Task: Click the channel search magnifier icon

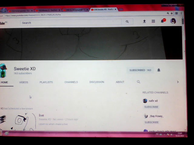Action: [x=139, y=82]
